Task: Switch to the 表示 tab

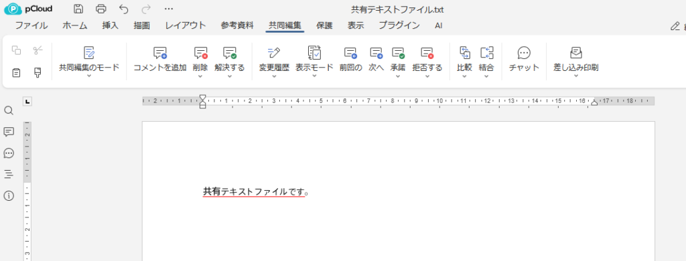Action: coord(356,25)
